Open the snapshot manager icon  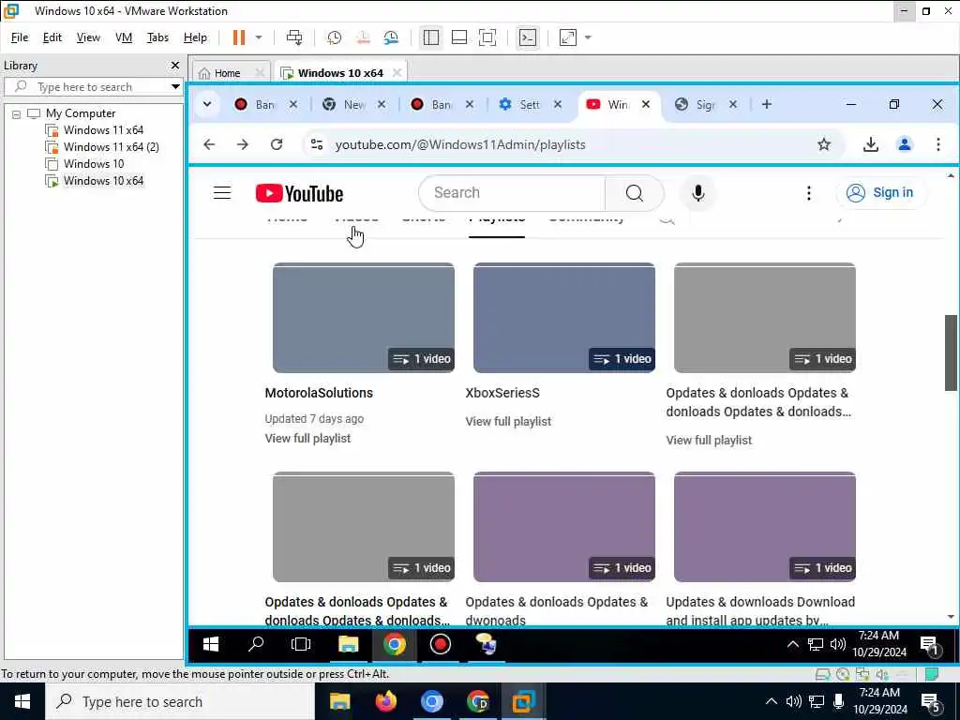391,37
